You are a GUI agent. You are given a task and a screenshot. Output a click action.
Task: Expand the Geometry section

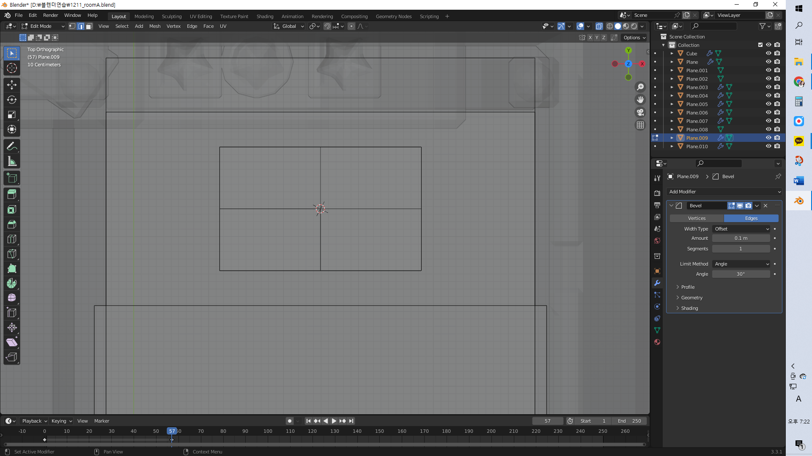tap(691, 298)
